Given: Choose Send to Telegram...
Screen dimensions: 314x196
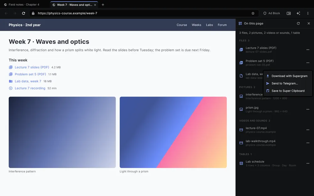Looking at the screenshot, I should click(288, 83).
